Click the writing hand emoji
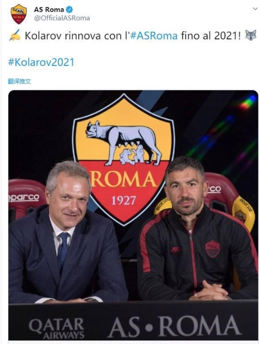 (15, 35)
